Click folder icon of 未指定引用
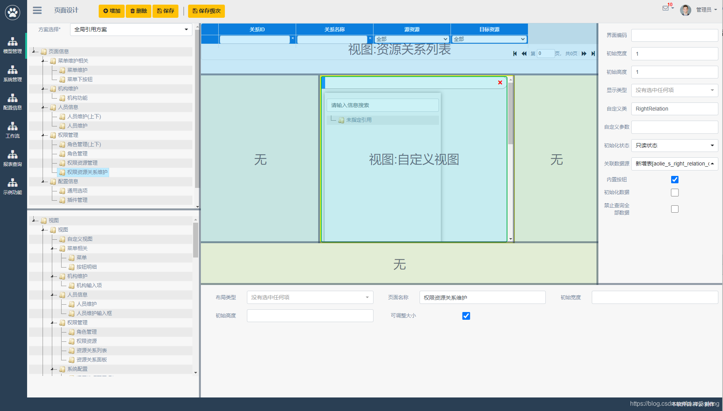 [x=341, y=120]
